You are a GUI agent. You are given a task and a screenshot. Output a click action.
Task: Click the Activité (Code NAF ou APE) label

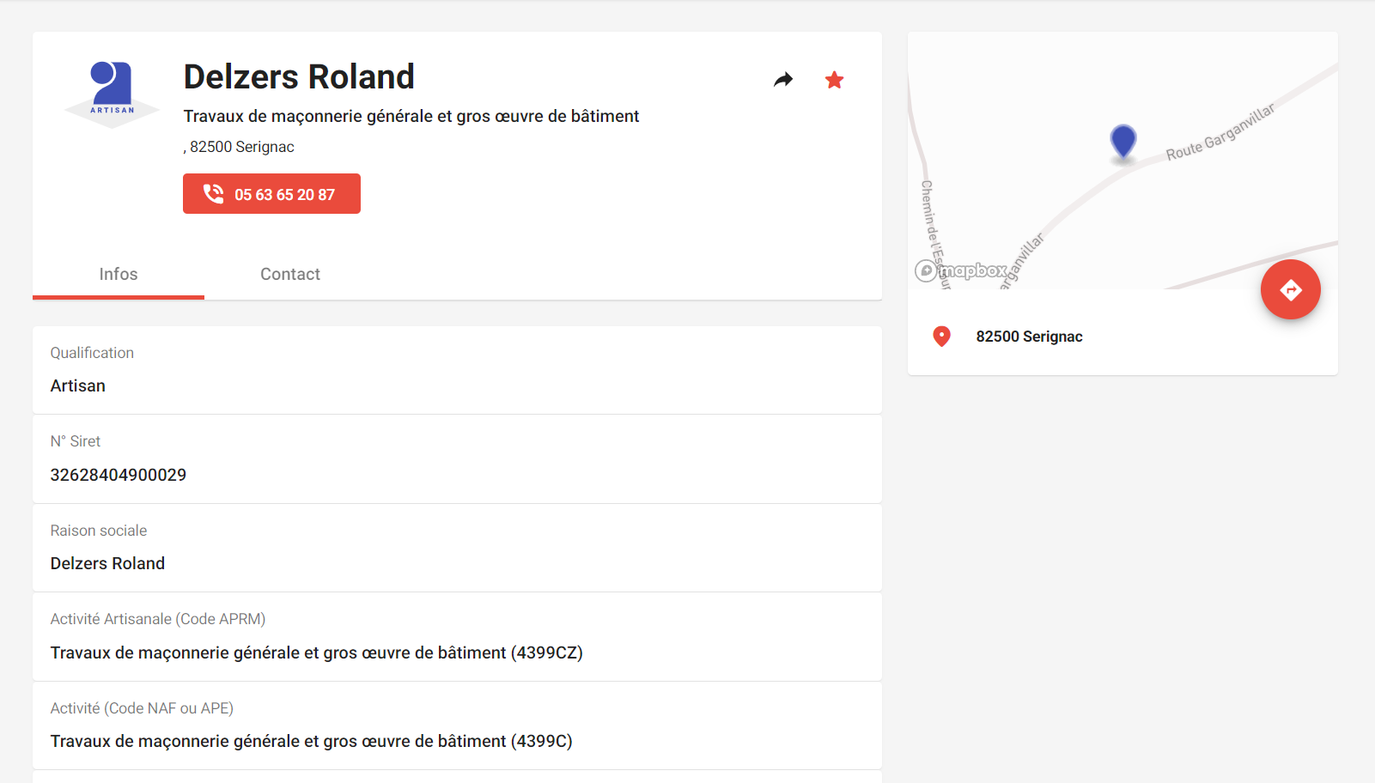[142, 708]
